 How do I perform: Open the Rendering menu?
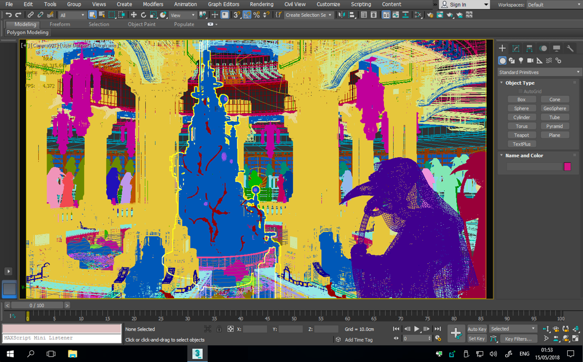[x=261, y=4]
